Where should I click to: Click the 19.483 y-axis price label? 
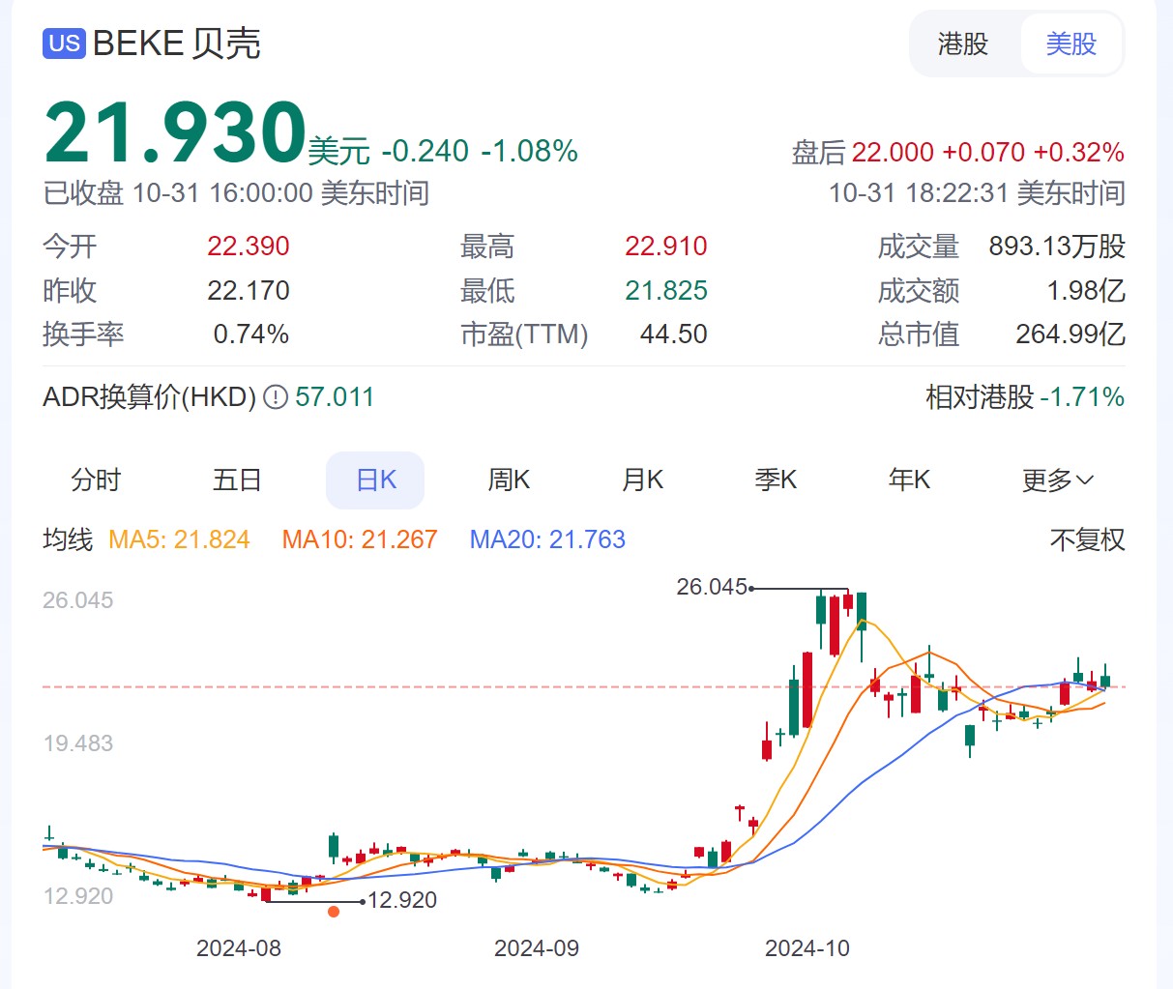[78, 743]
